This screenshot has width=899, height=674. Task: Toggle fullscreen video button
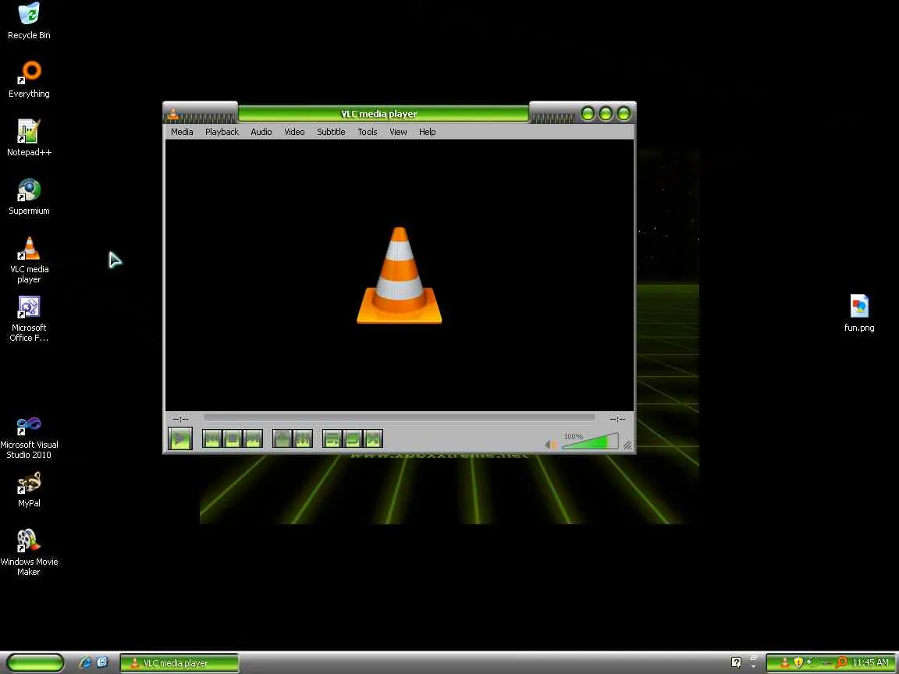pos(282,439)
